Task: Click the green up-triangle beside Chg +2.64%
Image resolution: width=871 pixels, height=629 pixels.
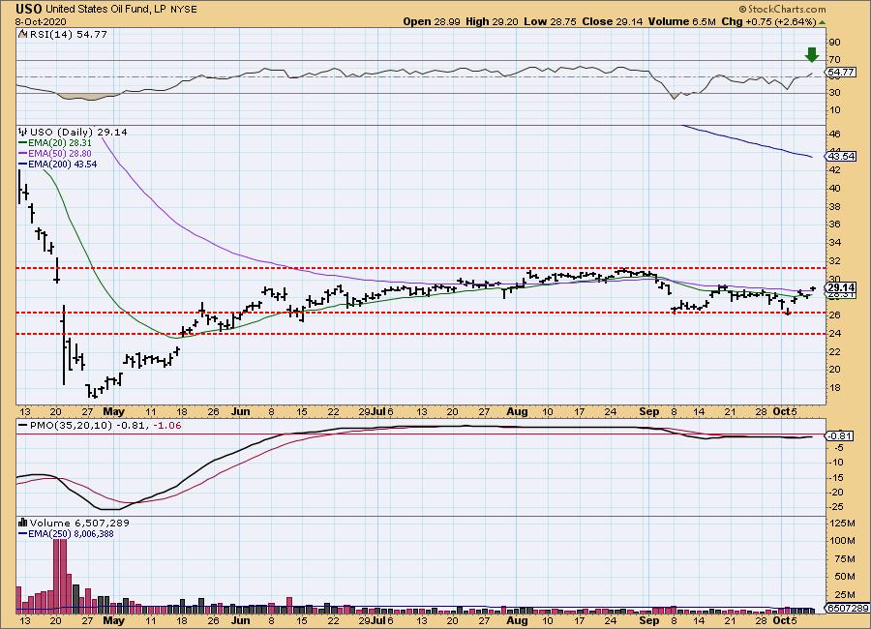Action: (823, 22)
